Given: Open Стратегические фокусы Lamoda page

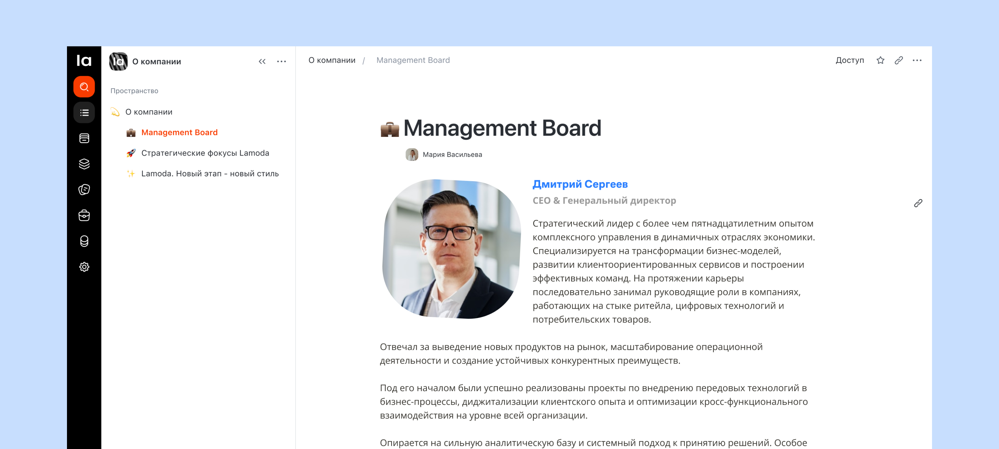Looking at the screenshot, I should (205, 153).
